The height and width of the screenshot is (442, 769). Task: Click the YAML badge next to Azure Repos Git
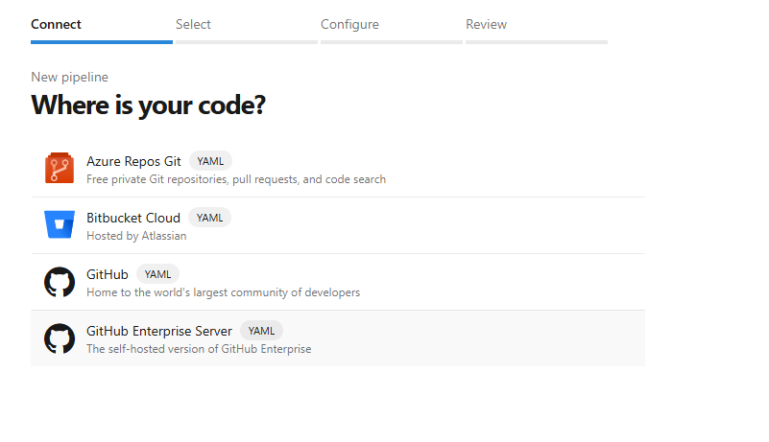210,161
